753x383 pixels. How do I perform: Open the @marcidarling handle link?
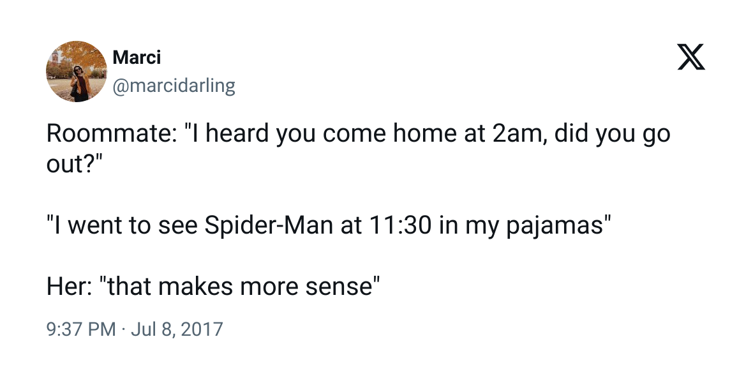click(174, 86)
